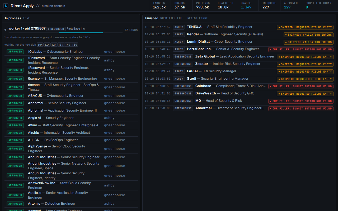
Task: Open the Artemis — Detection Engineer row
Action: tap(71, 204)
